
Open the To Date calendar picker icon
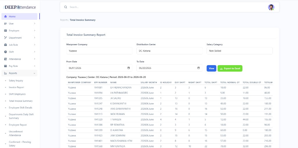click(x=198, y=68)
